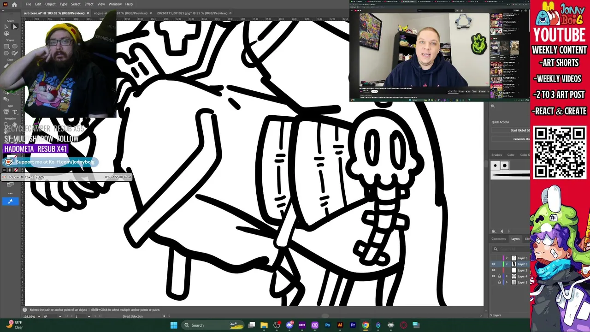590x332 pixels.
Task: Set fill to Gradient mode icon
Action: point(10,170)
